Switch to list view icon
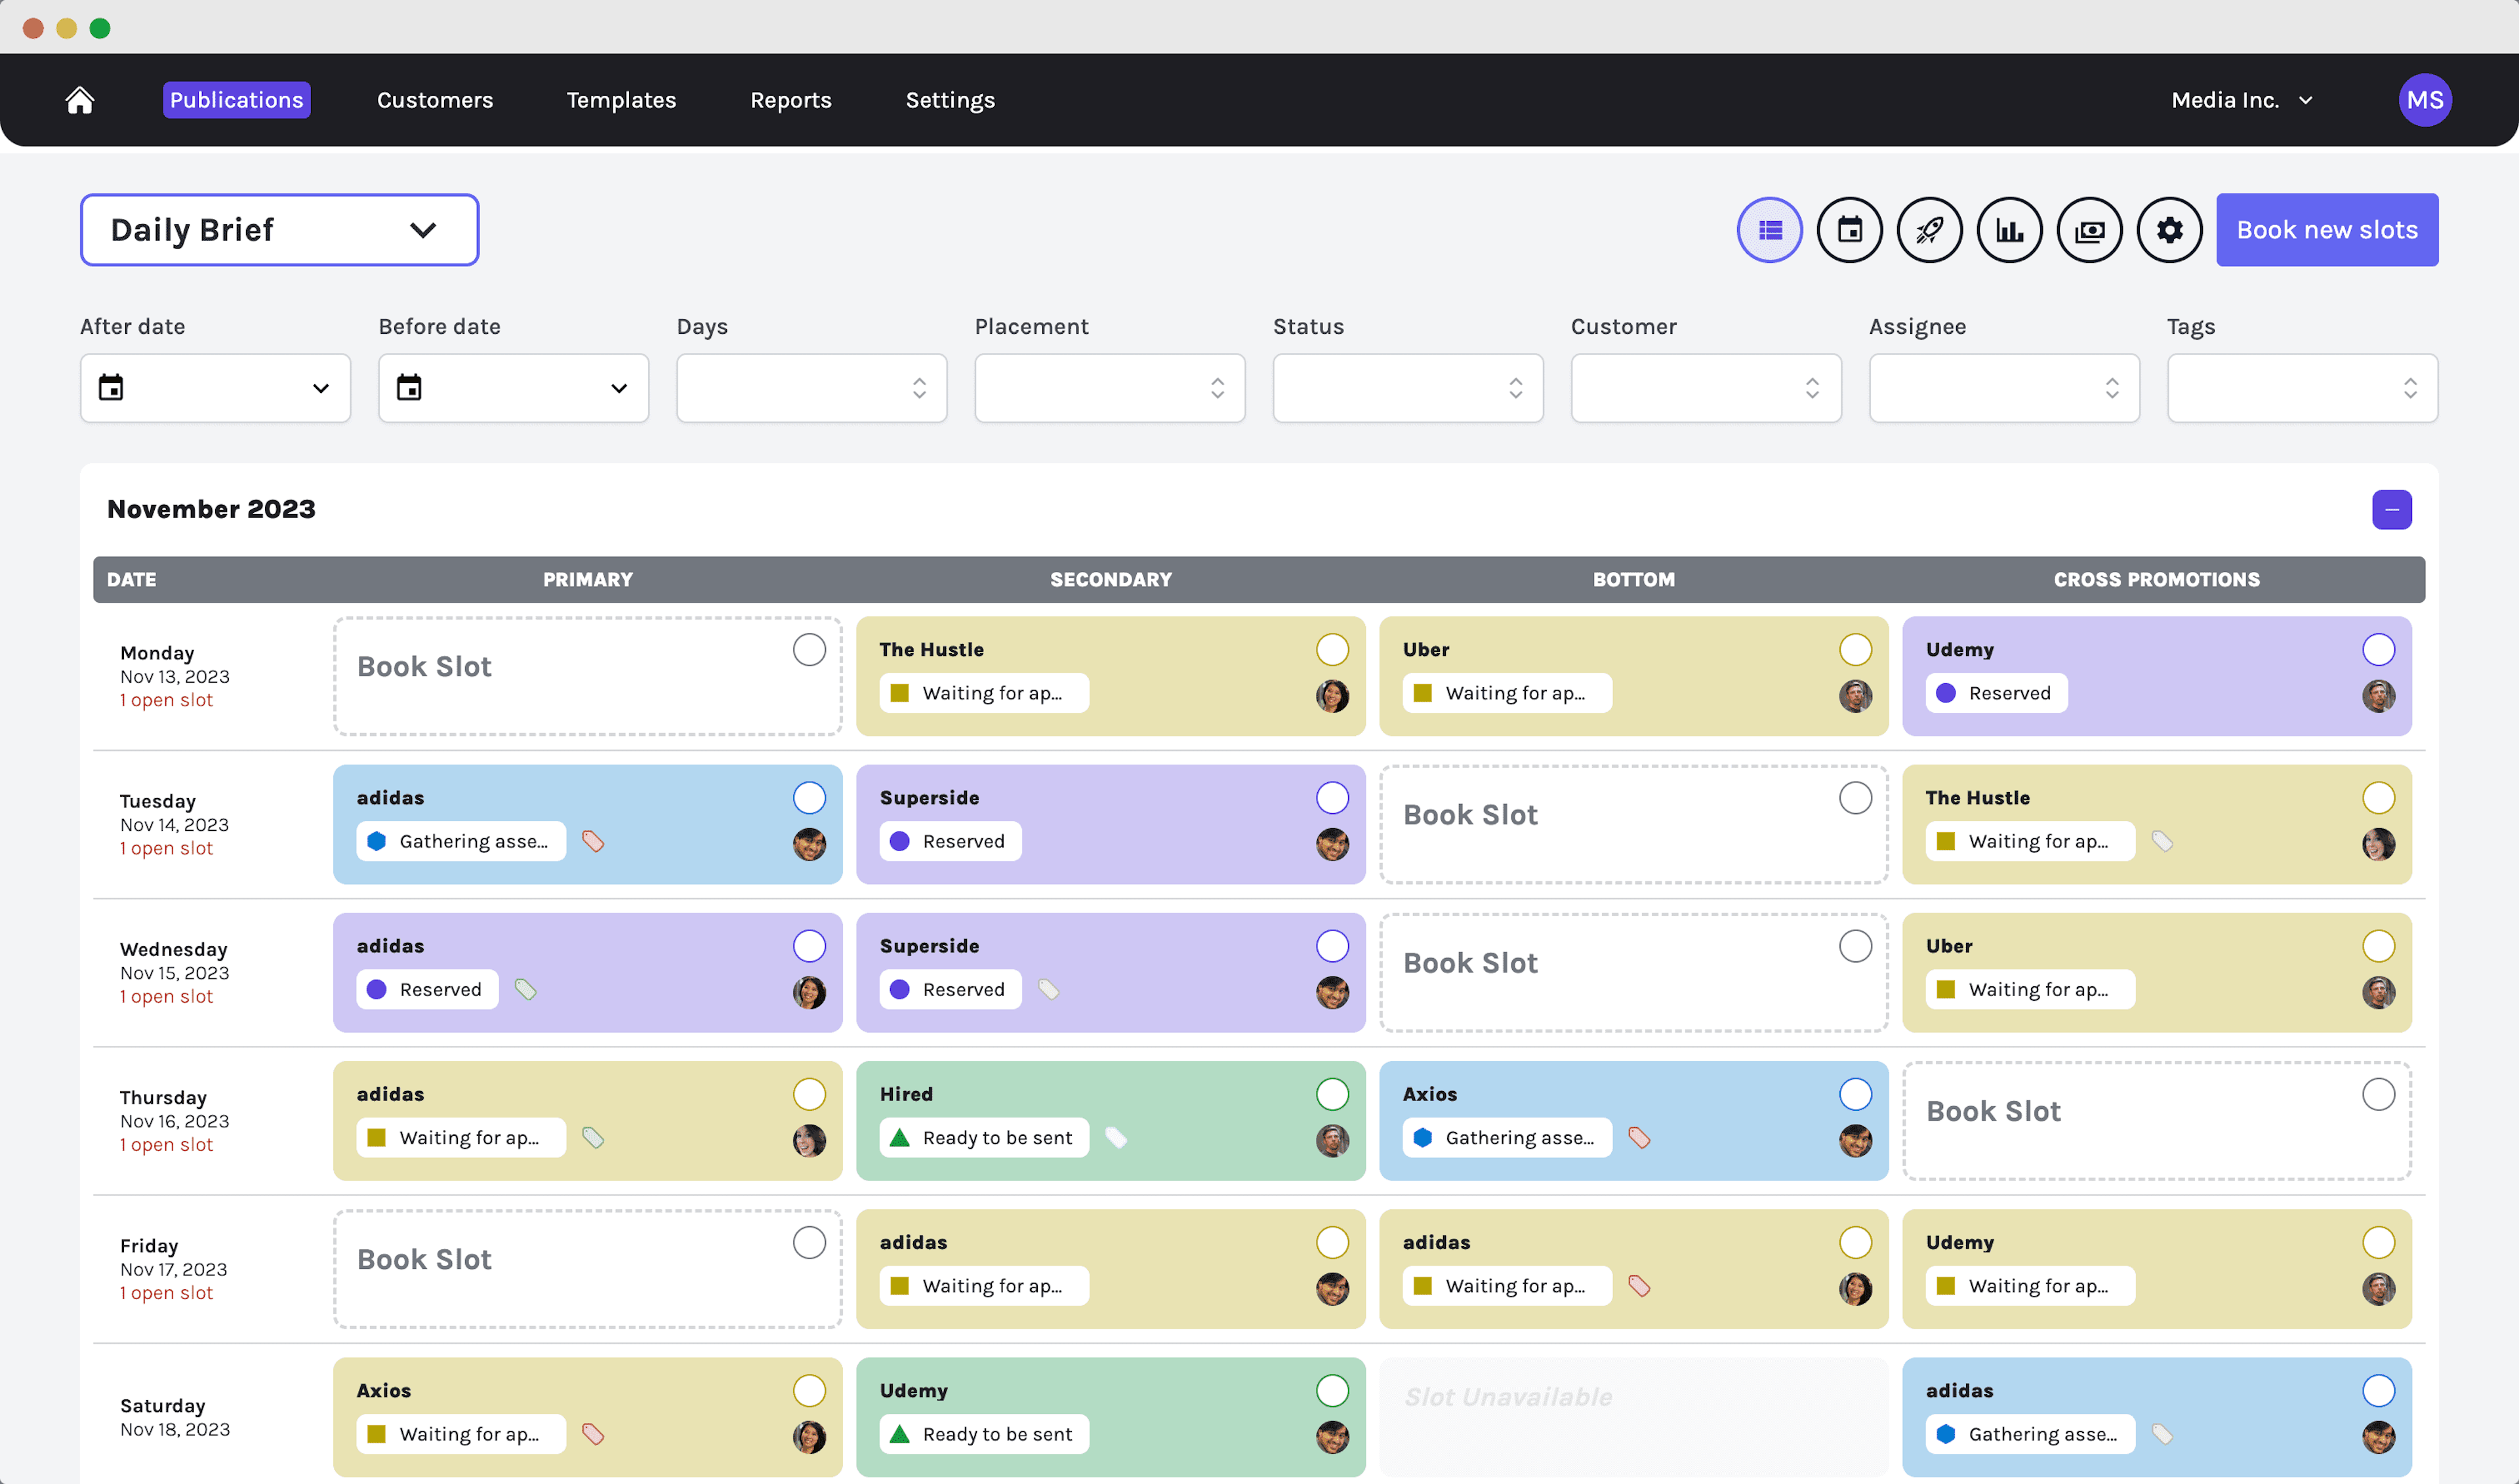Screen dimensions: 2519x1484 [1770, 230]
